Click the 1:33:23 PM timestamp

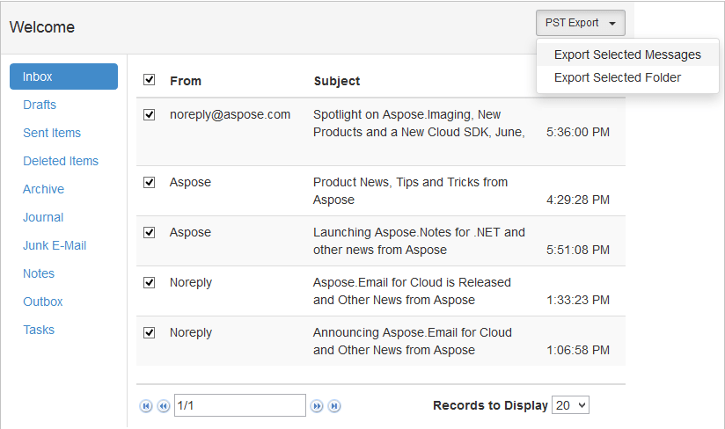tap(578, 300)
